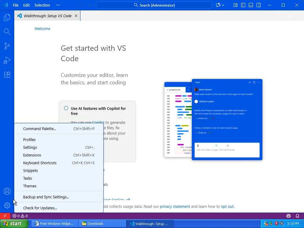Click the Copilot link in walkthrough step
The height and width of the screenshot is (228, 304).
point(98,122)
